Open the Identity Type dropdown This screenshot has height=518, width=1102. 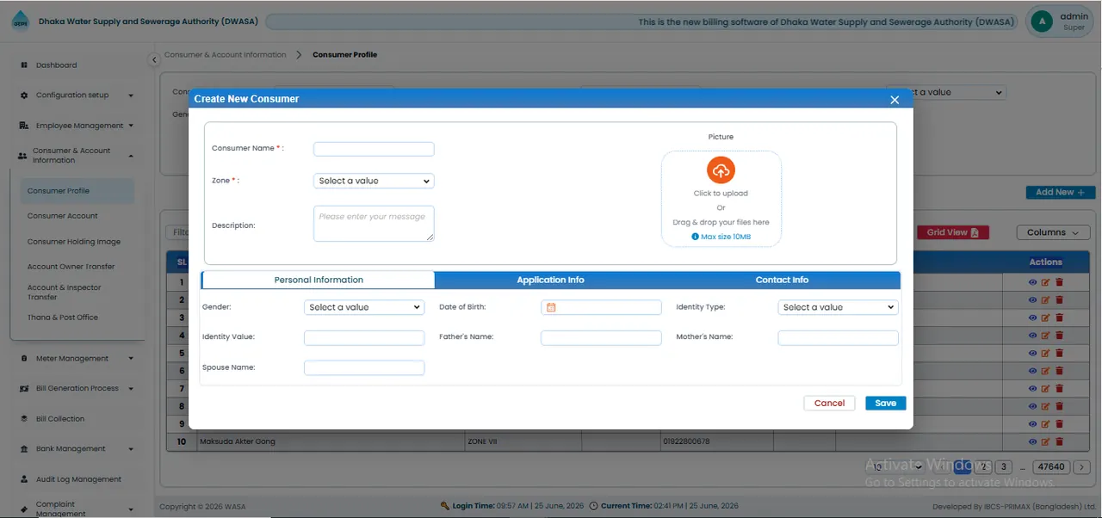pos(838,307)
